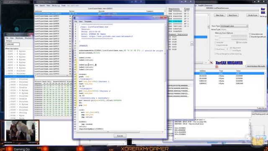This screenshot has width=268, height=151.
Task: Click Next Scan button in Cheat Engine
Action: click(233, 15)
